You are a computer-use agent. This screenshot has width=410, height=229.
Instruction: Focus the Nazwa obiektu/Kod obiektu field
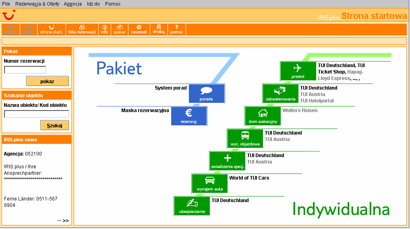pyautogui.click(x=36, y=114)
